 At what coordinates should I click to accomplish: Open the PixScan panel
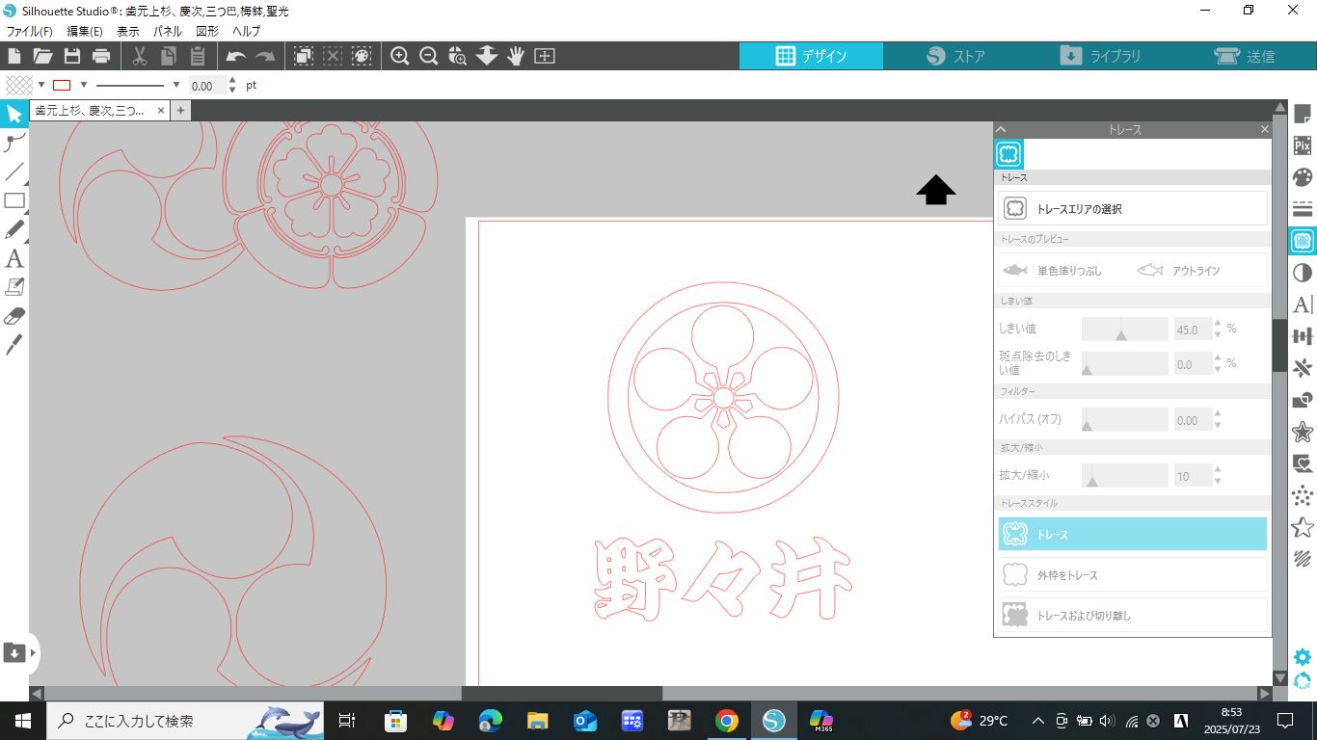[x=1303, y=145]
